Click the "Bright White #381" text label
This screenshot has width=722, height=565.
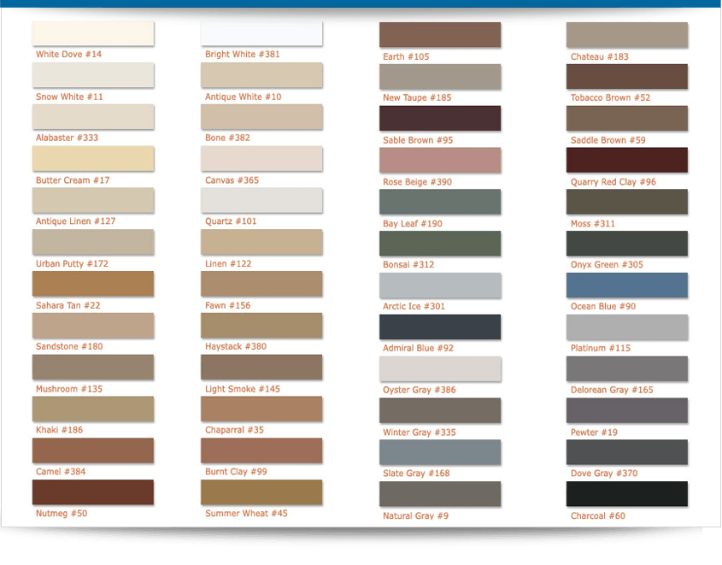pyautogui.click(x=243, y=55)
